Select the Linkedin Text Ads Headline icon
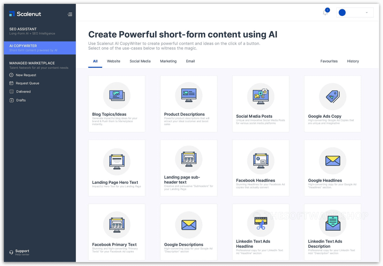Image resolution: width=383 pixels, height=266 pixels. pos(261,223)
